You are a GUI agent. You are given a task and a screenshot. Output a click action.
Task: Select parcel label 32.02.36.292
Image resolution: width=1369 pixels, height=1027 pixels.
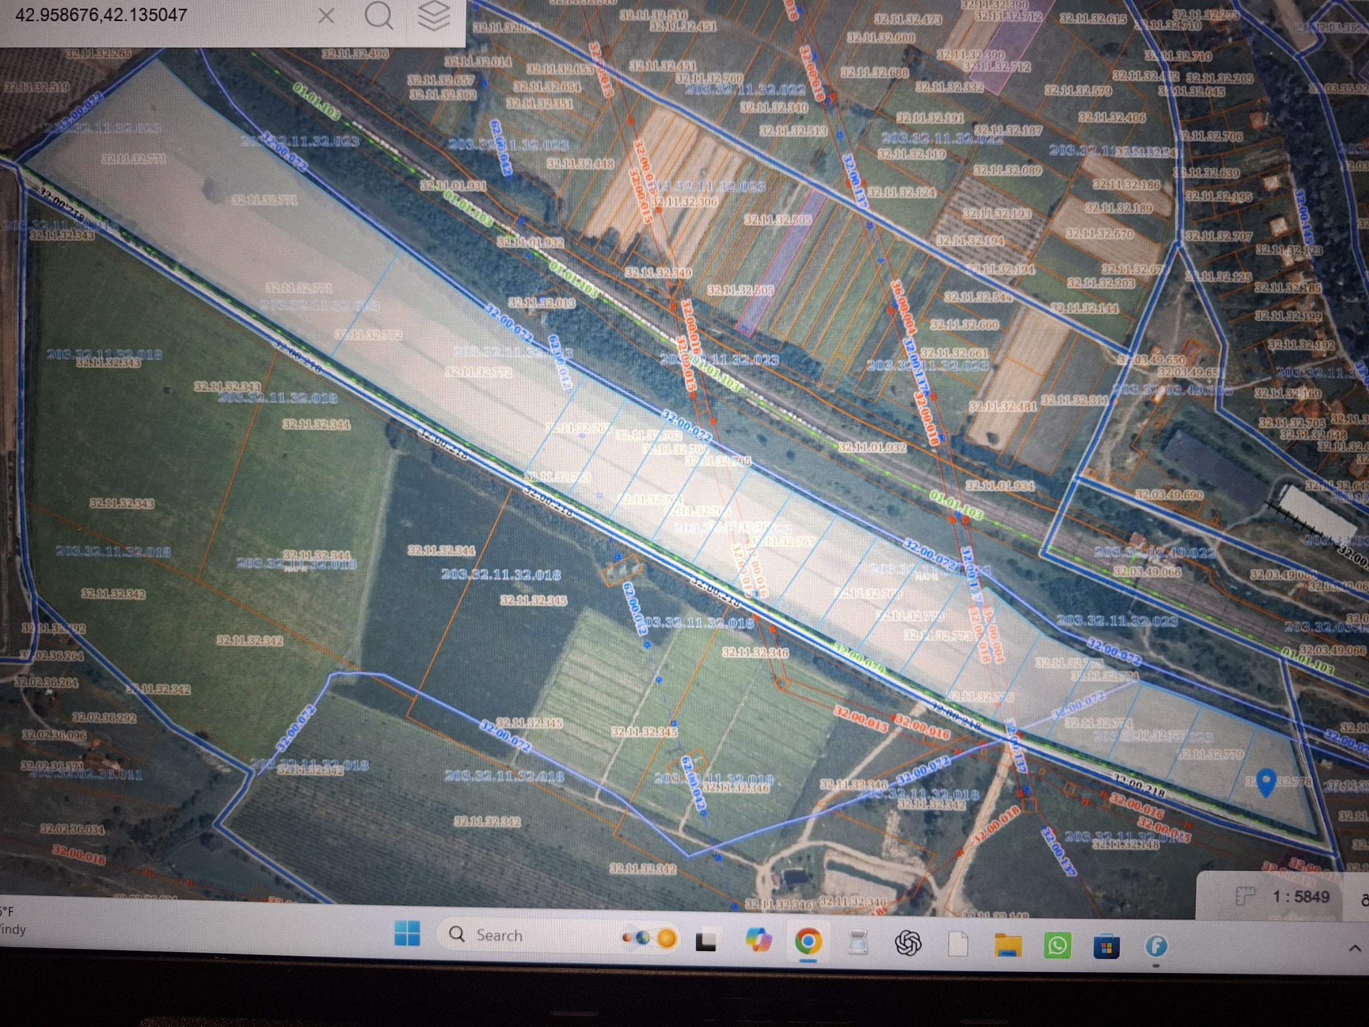[x=104, y=718]
